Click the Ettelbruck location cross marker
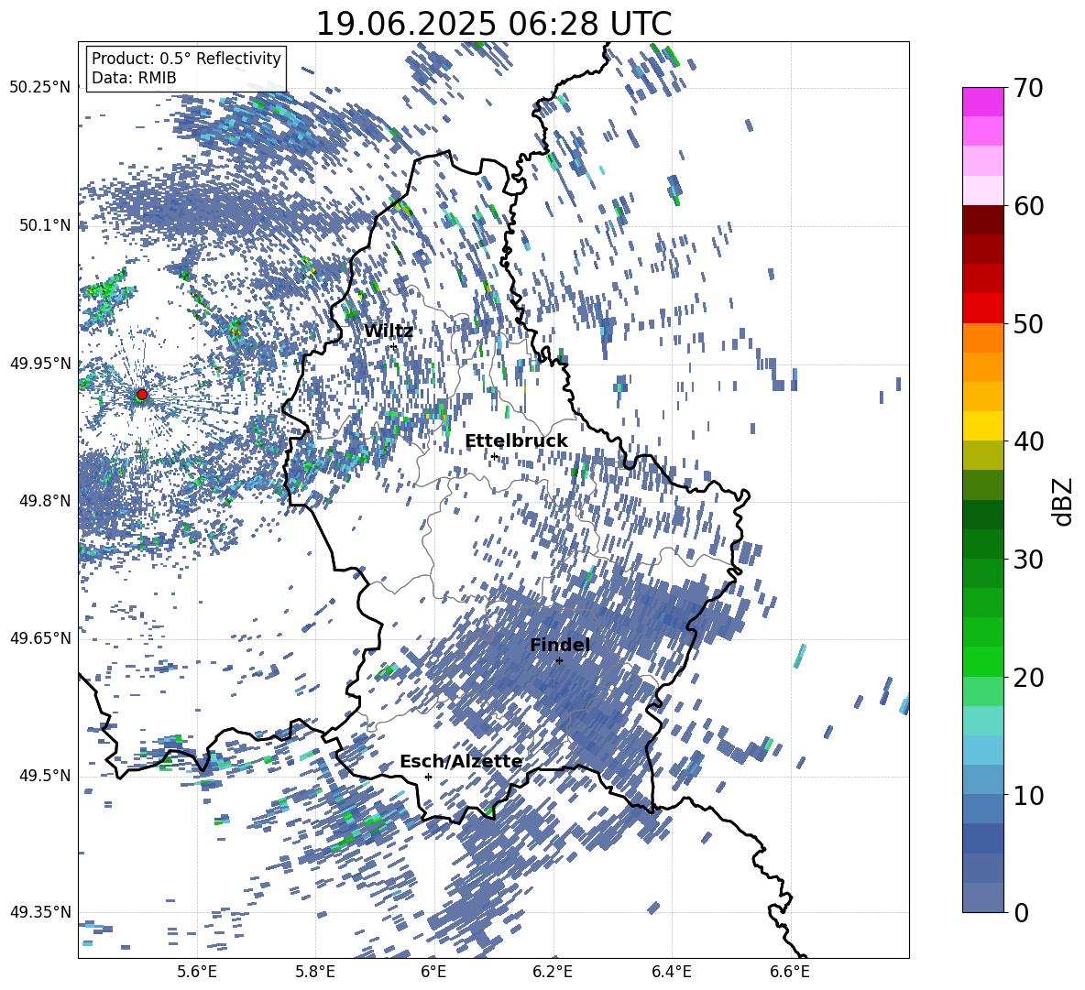Image resolution: width=1085 pixels, height=990 pixels. click(x=494, y=457)
